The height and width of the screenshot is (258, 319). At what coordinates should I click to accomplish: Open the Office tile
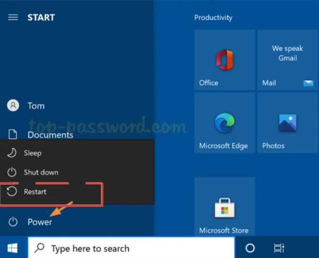(x=225, y=60)
